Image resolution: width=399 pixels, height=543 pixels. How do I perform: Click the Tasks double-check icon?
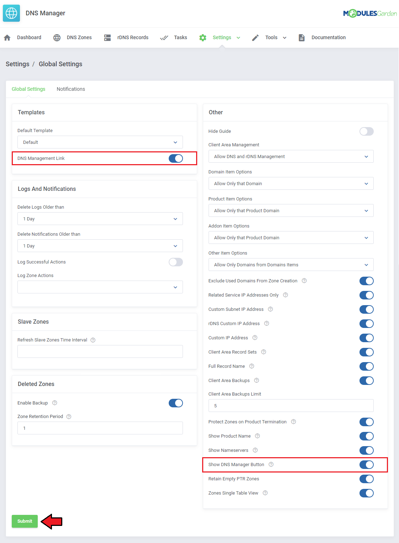(164, 37)
